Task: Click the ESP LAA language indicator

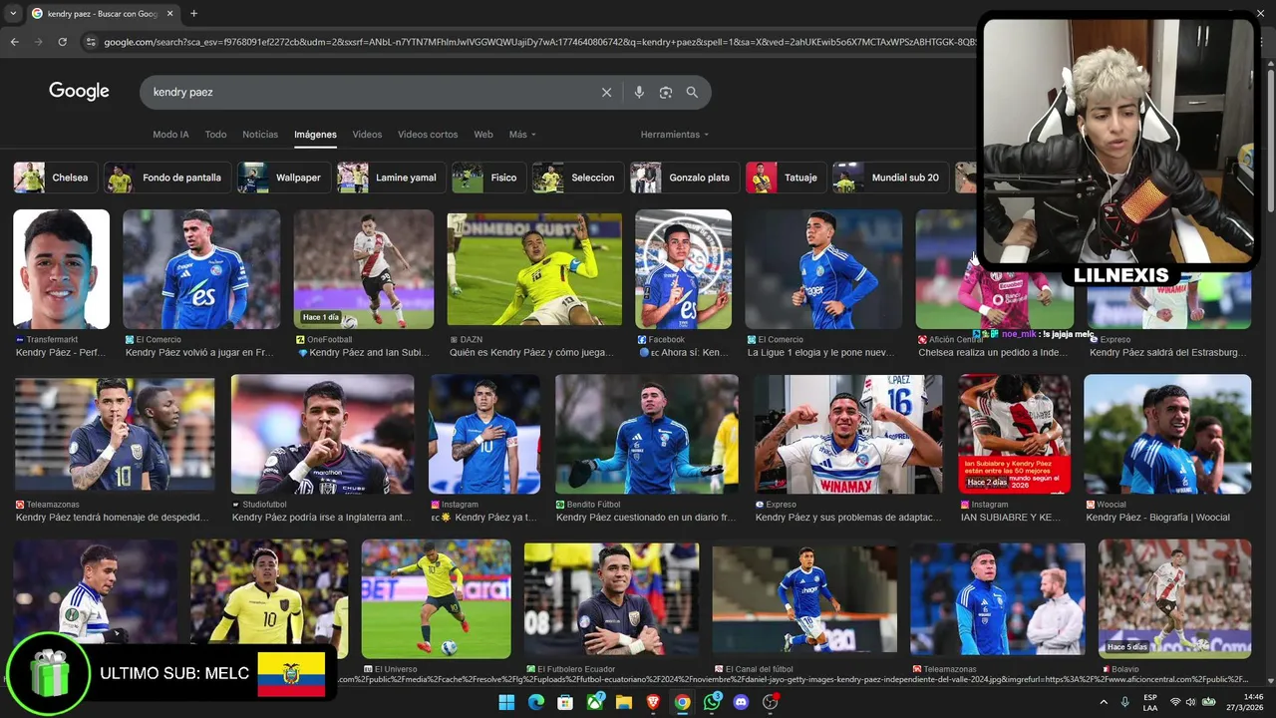Action: 1150,702
